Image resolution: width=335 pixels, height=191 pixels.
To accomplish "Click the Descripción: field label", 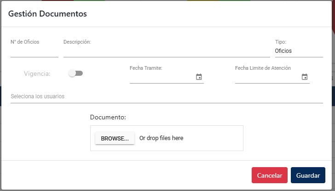I will click(77, 42).
